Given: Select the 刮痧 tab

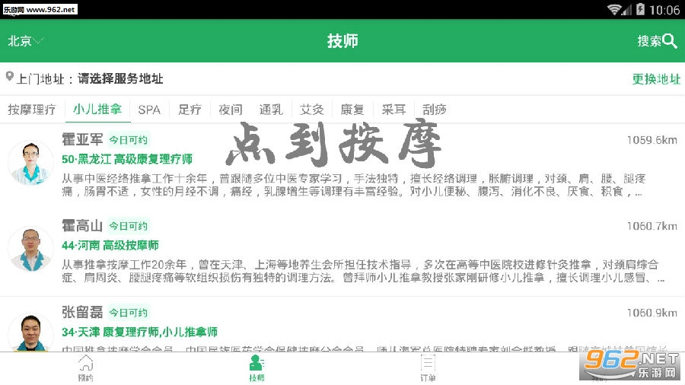Looking at the screenshot, I should click(434, 110).
